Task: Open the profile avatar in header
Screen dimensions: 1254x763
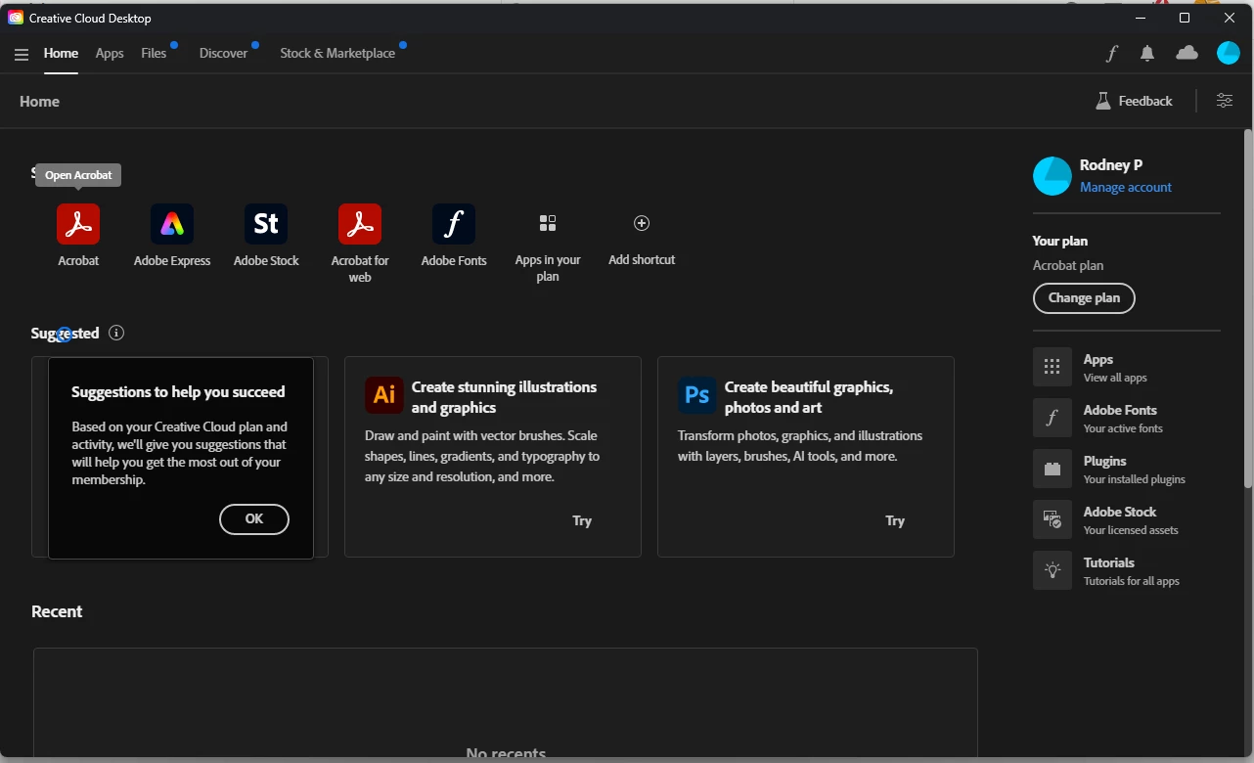Action: (x=1228, y=53)
